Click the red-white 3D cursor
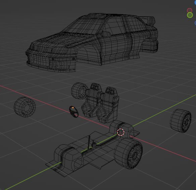This screenshot has width=196, height=190. point(121,132)
